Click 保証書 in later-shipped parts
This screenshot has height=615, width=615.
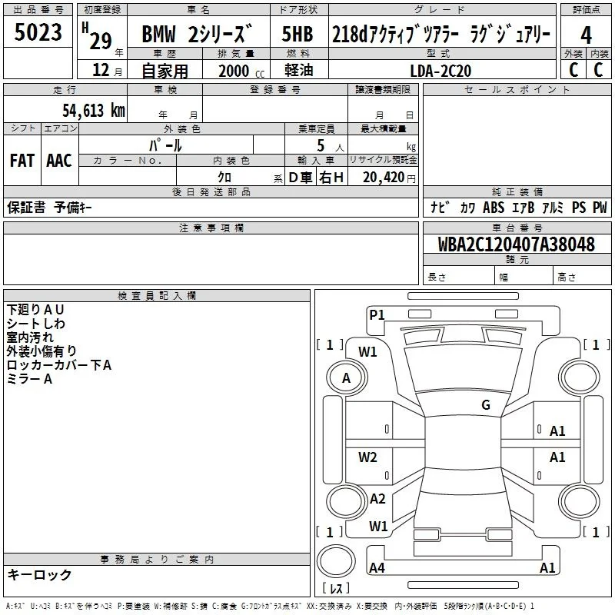pyautogui.click(x=26, y=208)
